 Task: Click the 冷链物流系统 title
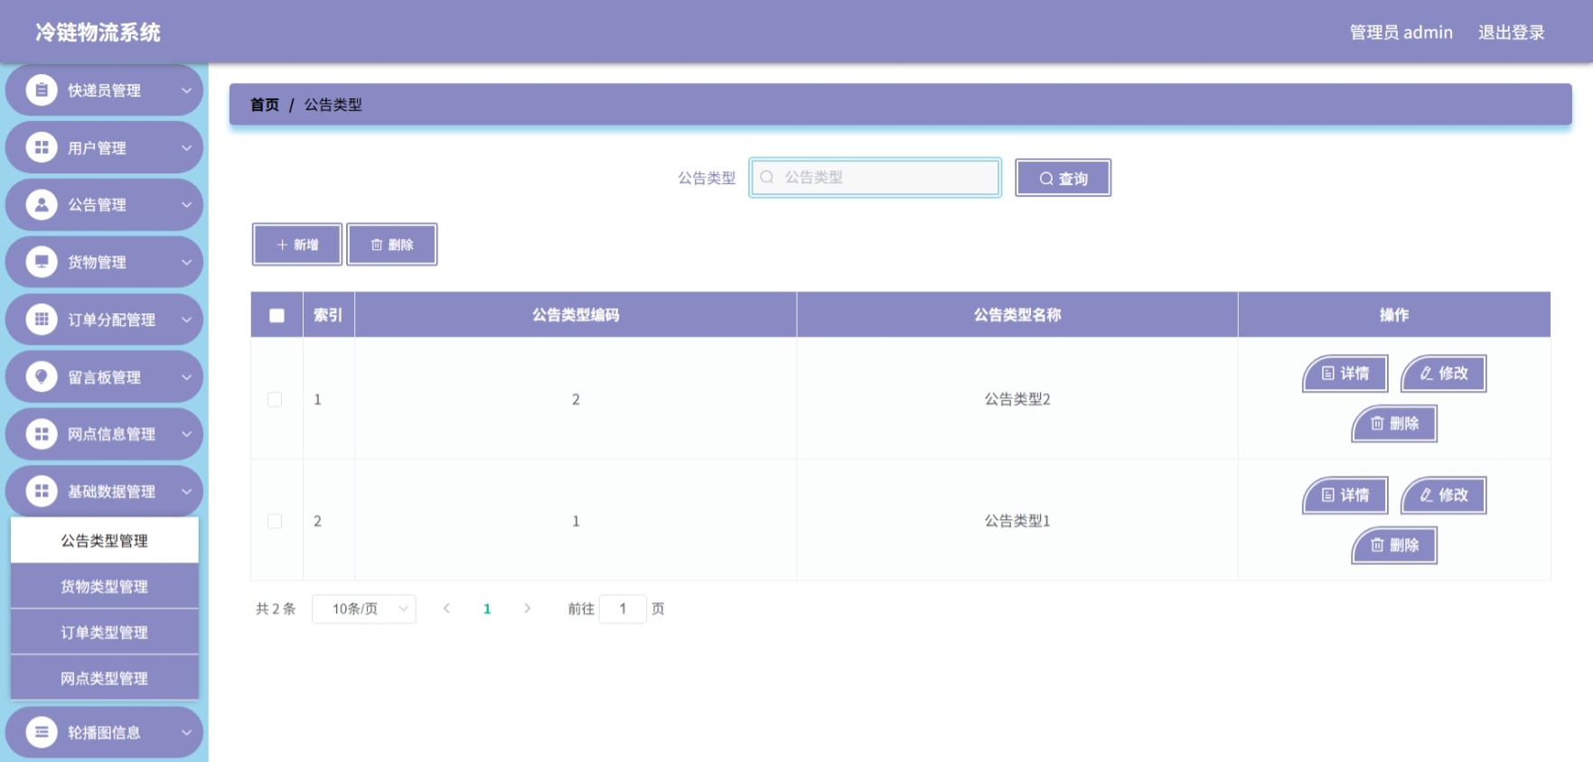98,33
